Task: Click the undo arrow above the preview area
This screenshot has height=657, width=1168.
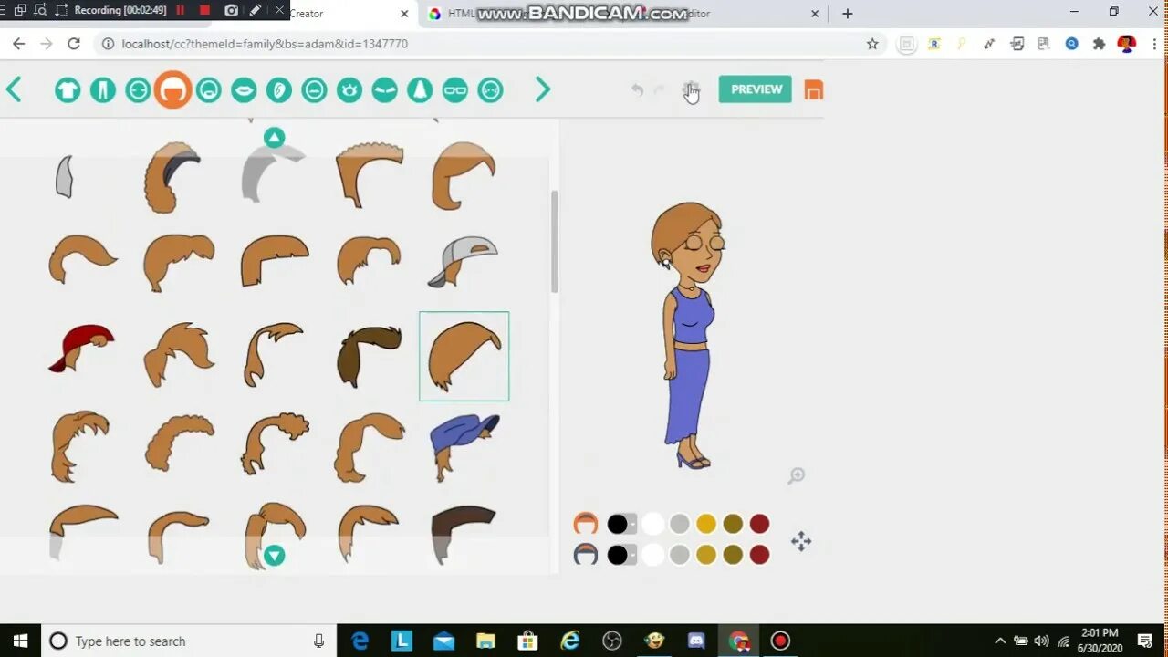Action: point(637,89)
